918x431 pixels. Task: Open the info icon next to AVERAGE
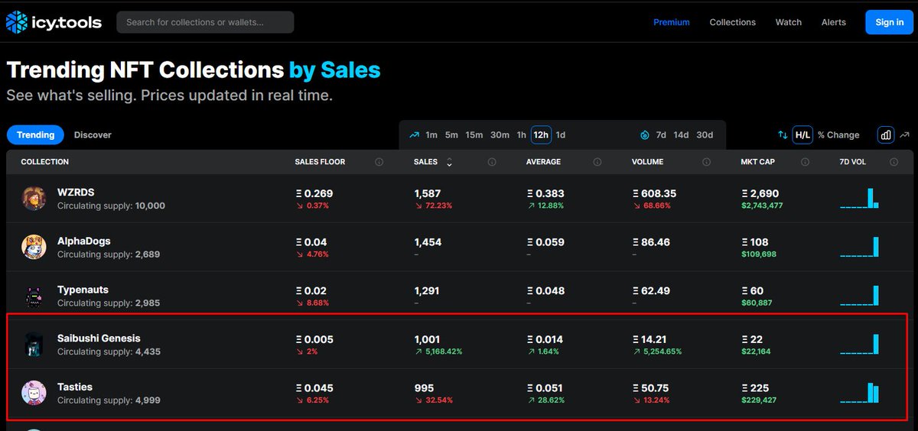[597, 162]
